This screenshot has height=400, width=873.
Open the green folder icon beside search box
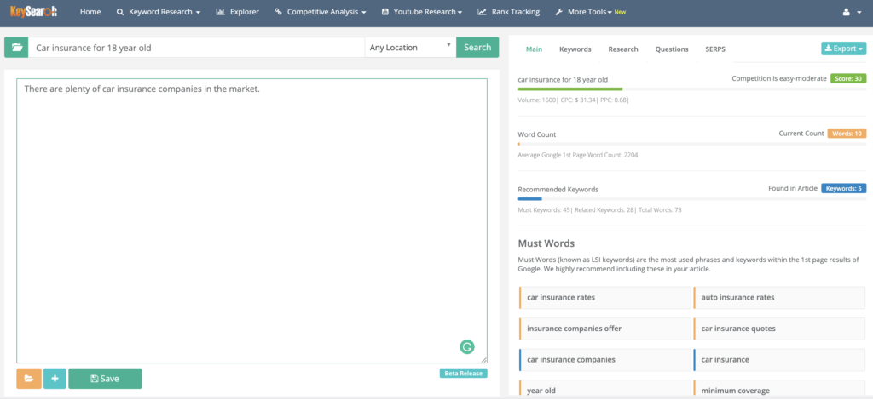point(17,47)
